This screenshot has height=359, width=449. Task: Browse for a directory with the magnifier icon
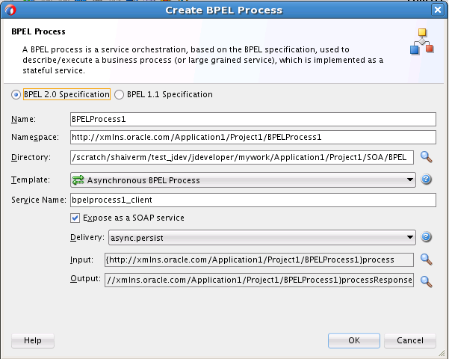[426, 157]
